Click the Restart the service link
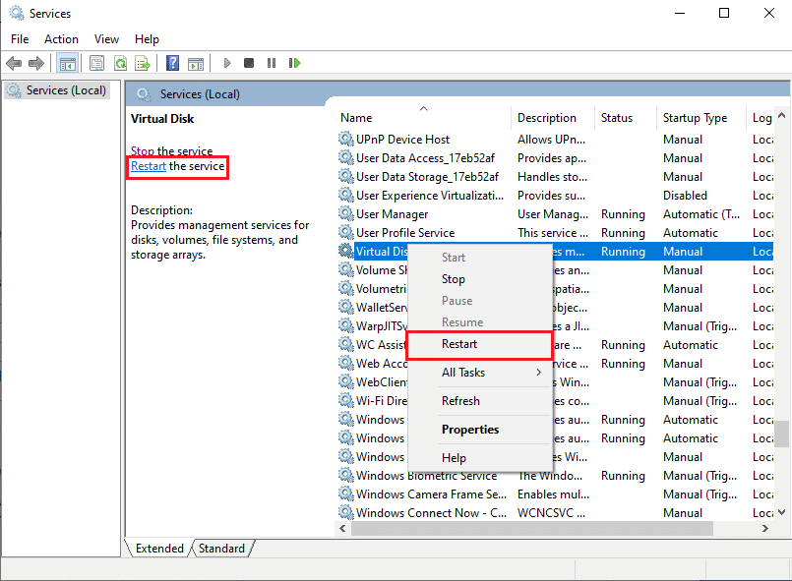The width and height of the screenshot is (792, 581). click(x=149, y=166)
